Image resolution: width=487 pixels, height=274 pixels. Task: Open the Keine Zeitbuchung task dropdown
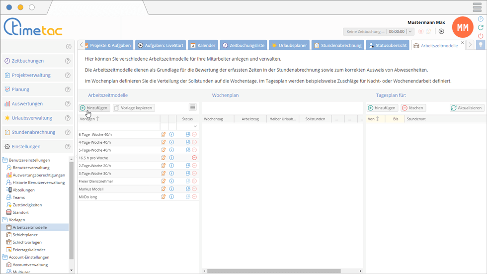pos(410,32)
